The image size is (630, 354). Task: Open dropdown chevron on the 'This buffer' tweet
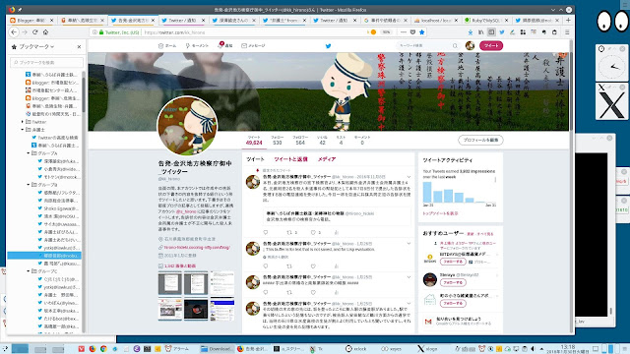(409, 244)
